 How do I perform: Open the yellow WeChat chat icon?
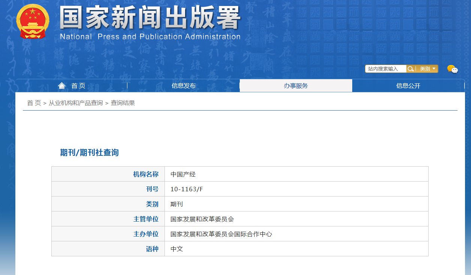(450, 68)
